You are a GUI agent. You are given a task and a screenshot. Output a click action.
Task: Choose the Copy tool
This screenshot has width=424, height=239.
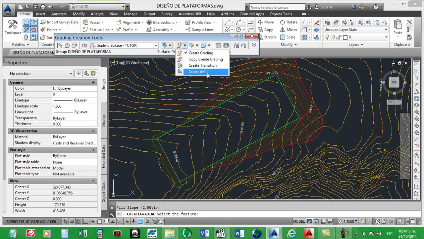[265, 30]
